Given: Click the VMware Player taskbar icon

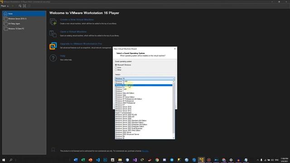Looking at the screenshot, I should pyautogui.click(x=201, y=160).
